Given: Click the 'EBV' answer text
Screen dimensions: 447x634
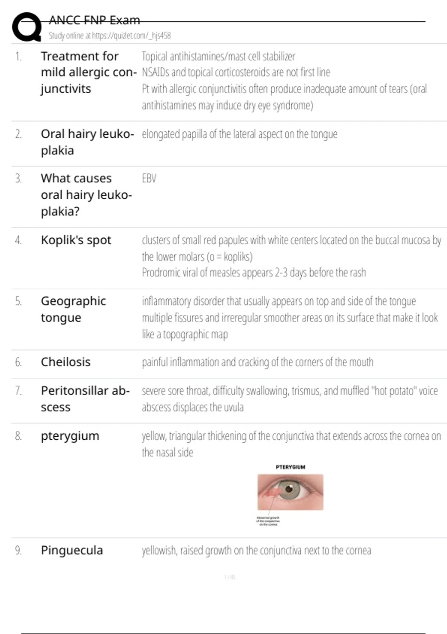Looking at the screenshot, I should point(149,179).
